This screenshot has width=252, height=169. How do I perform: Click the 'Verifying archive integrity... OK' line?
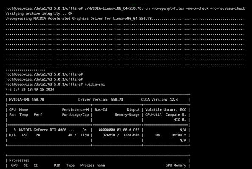tap(39, 14)
